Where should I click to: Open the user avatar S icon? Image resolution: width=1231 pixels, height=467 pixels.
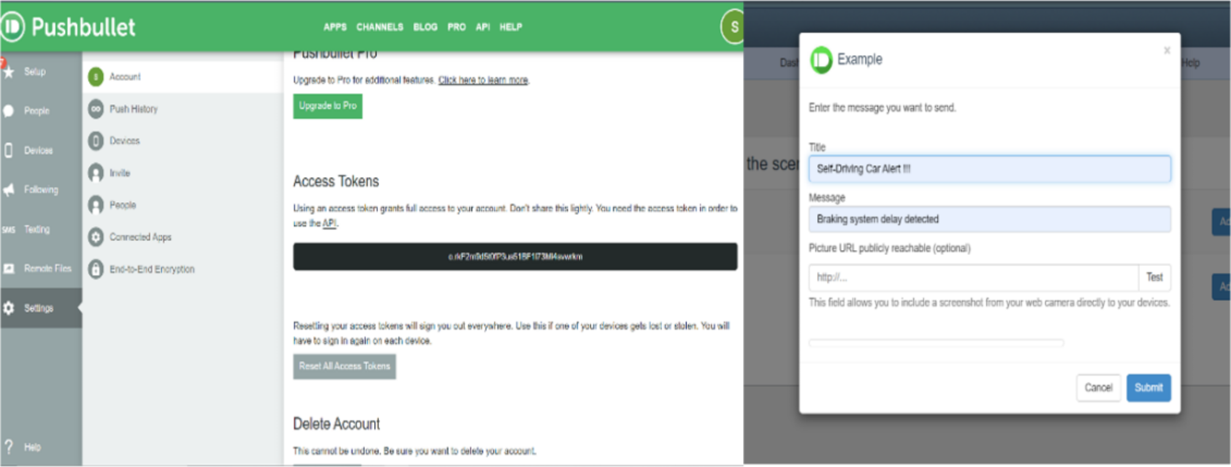pyautogui.click(x=733, y=26)
